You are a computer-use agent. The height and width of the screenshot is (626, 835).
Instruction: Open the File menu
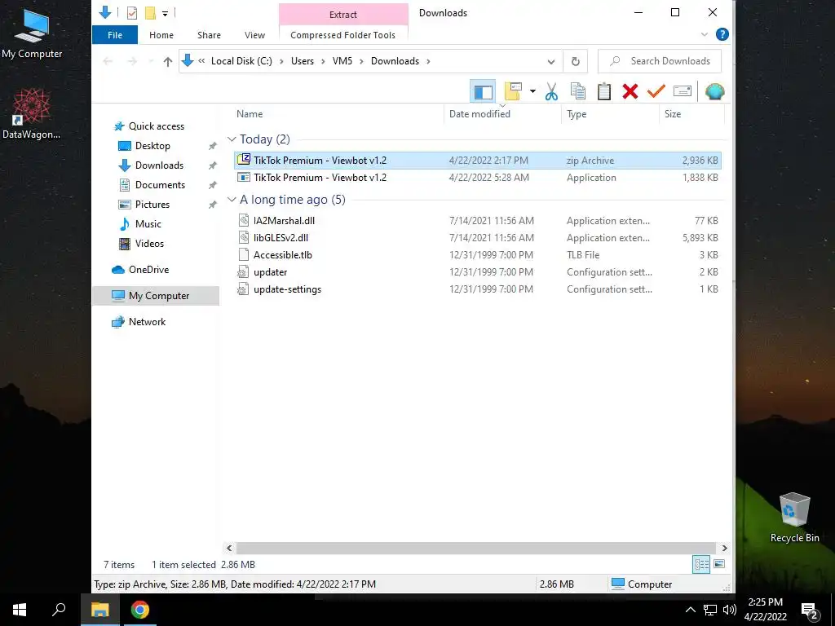[115, 35]
